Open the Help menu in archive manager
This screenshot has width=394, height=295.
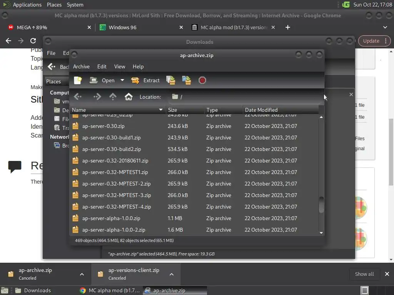(x=138, y=66)
